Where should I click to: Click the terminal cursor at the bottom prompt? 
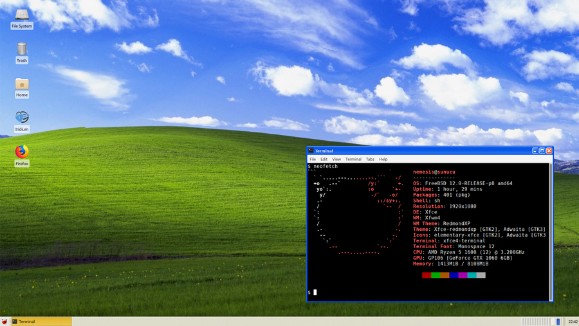315,293
